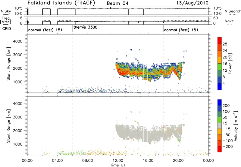
Task: Click the '4000' tick of the power panel
Action: 18,41
